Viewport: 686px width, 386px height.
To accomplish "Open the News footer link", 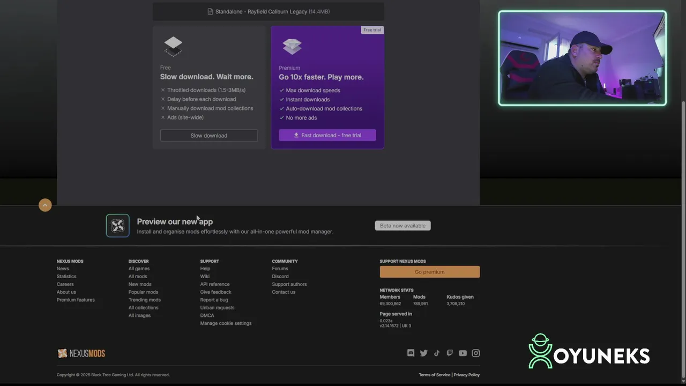I will pos(63,269).
